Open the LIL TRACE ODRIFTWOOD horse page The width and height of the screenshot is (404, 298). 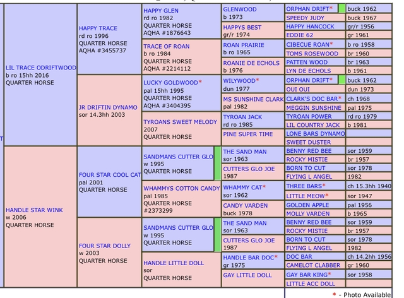click(40, 67)
